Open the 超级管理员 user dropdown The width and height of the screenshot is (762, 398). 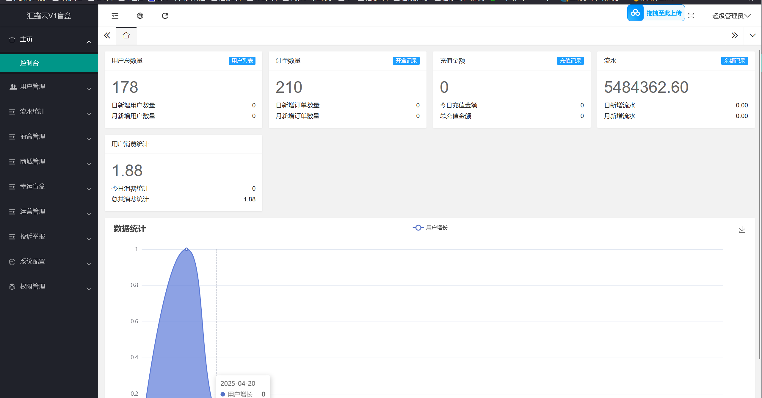731,16
